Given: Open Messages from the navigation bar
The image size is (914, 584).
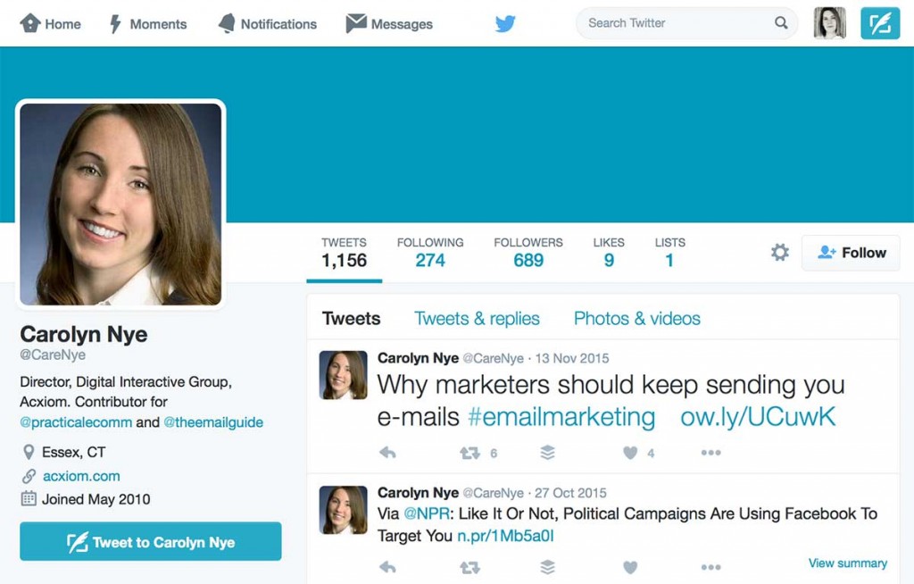Looking at the screenshot, I should pyautogui.click(x=389, y=24).
